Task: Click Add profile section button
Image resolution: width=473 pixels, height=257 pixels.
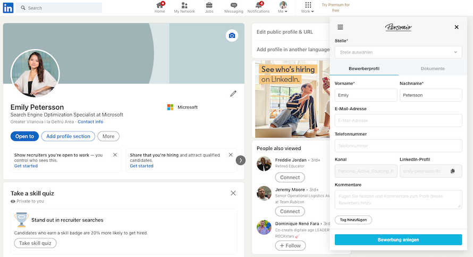Action: (68, 136)
